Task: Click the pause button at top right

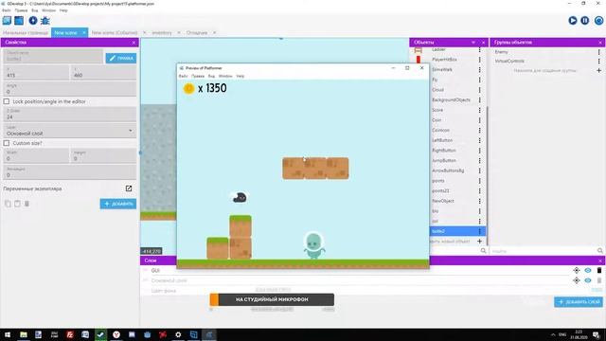Action: coord(585,21)
